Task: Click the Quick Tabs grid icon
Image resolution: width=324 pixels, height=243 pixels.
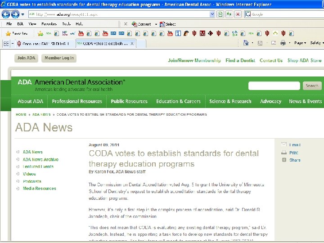Action: tap(6, 44)
